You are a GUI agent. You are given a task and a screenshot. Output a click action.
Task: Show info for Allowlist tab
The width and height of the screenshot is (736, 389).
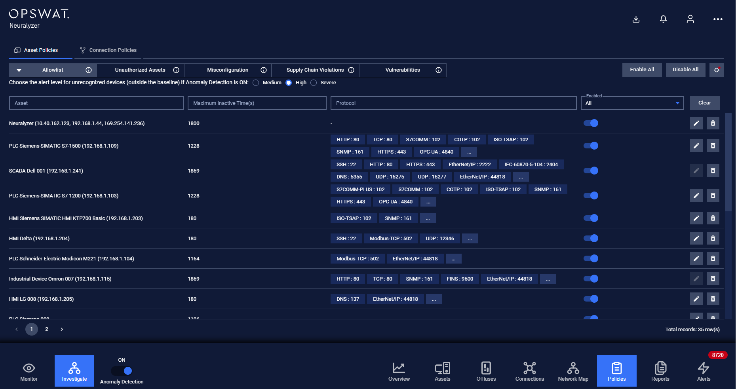[x=89, y=70]
